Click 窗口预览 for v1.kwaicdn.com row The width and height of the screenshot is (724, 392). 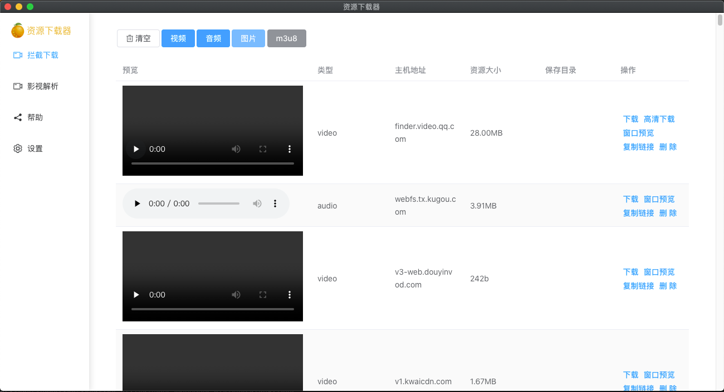coord(659,375)
